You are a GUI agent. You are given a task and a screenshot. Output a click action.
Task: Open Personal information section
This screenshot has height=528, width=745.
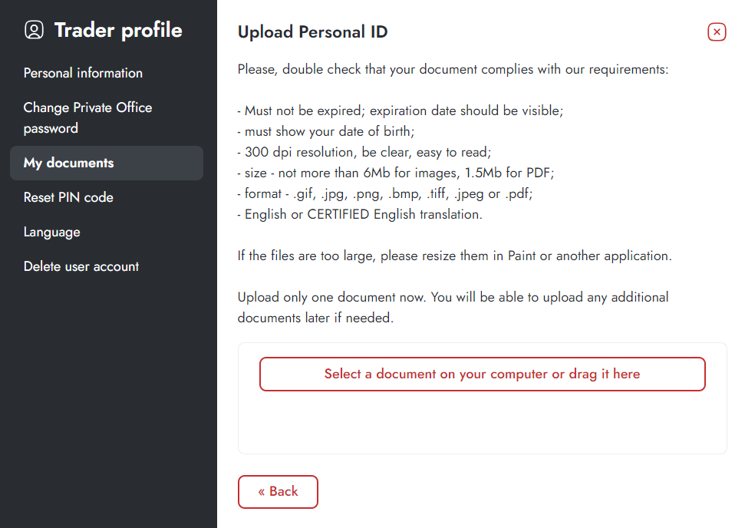pos(83,73)
